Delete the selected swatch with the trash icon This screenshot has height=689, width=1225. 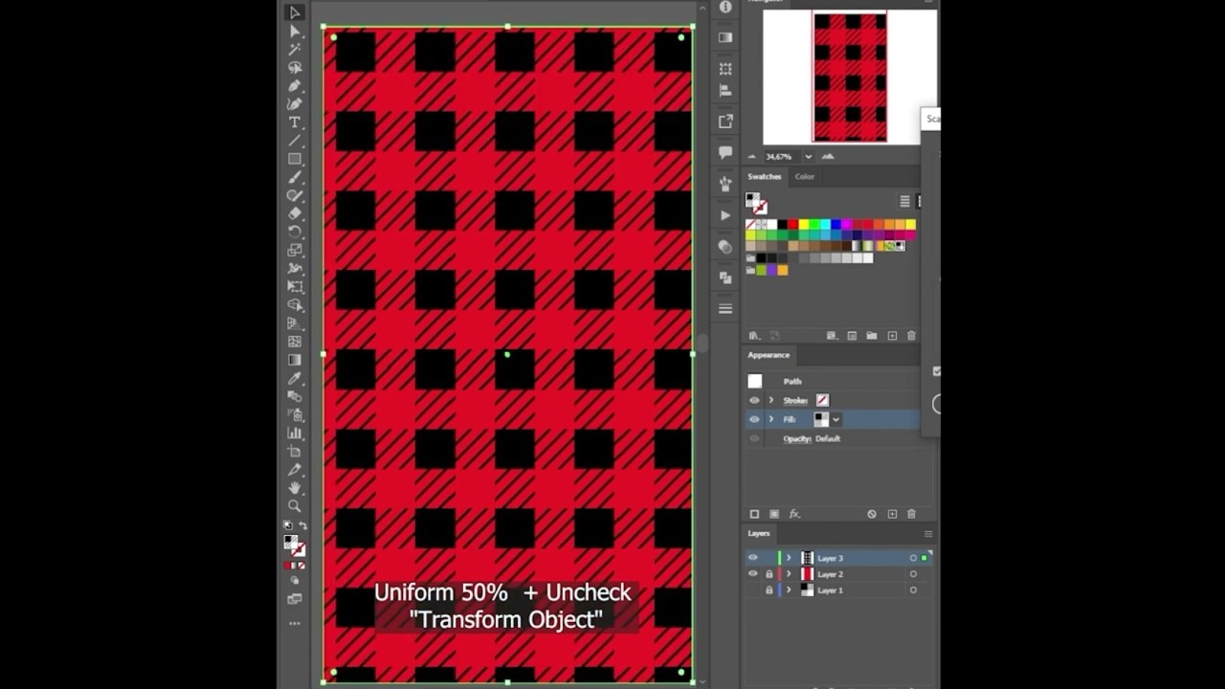pos(911,336)
